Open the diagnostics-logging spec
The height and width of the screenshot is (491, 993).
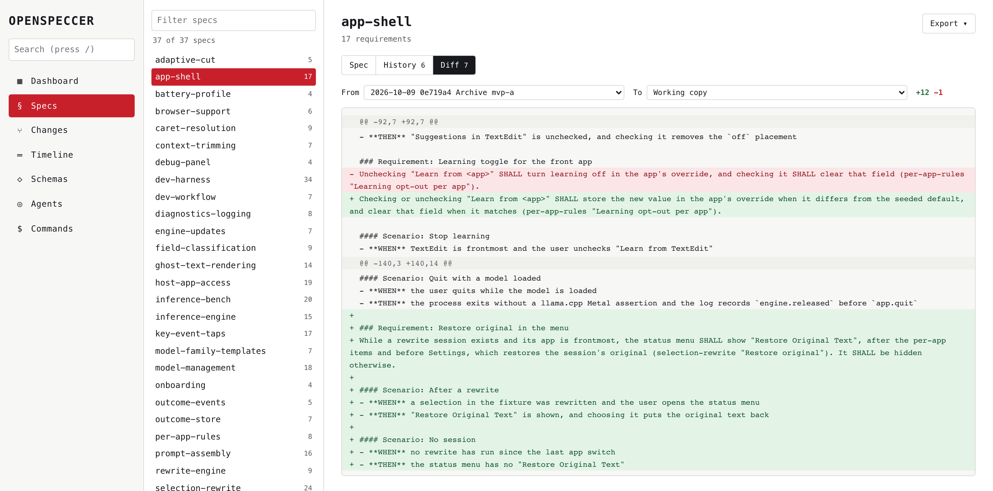(234, 214)
